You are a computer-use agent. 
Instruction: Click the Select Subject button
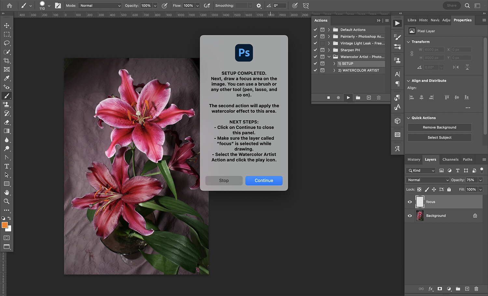point(439,137)
